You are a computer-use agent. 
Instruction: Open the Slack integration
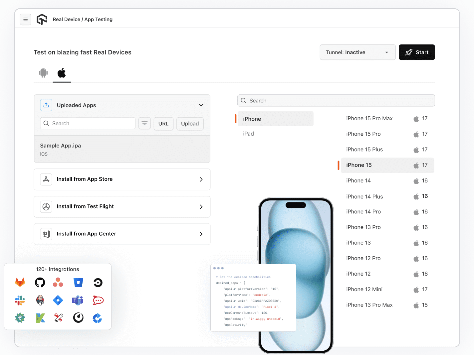click(x=20, y=300)
